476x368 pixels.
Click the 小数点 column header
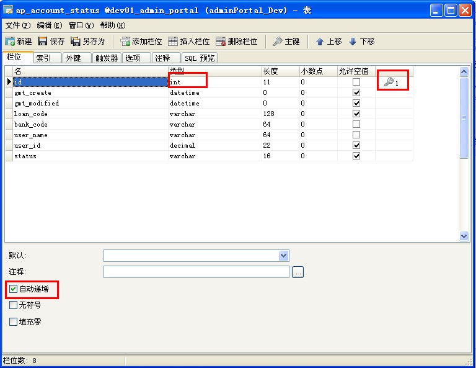point(318,71)
